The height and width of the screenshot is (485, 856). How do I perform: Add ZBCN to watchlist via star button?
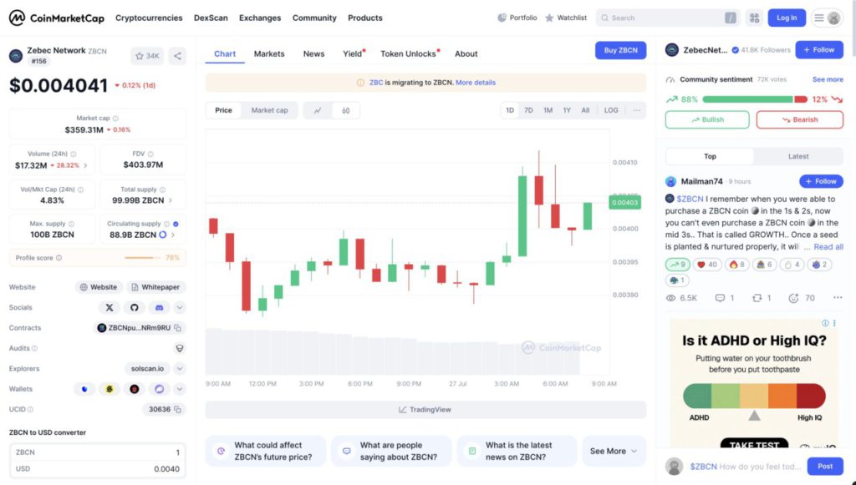click(x=147, y=56)
